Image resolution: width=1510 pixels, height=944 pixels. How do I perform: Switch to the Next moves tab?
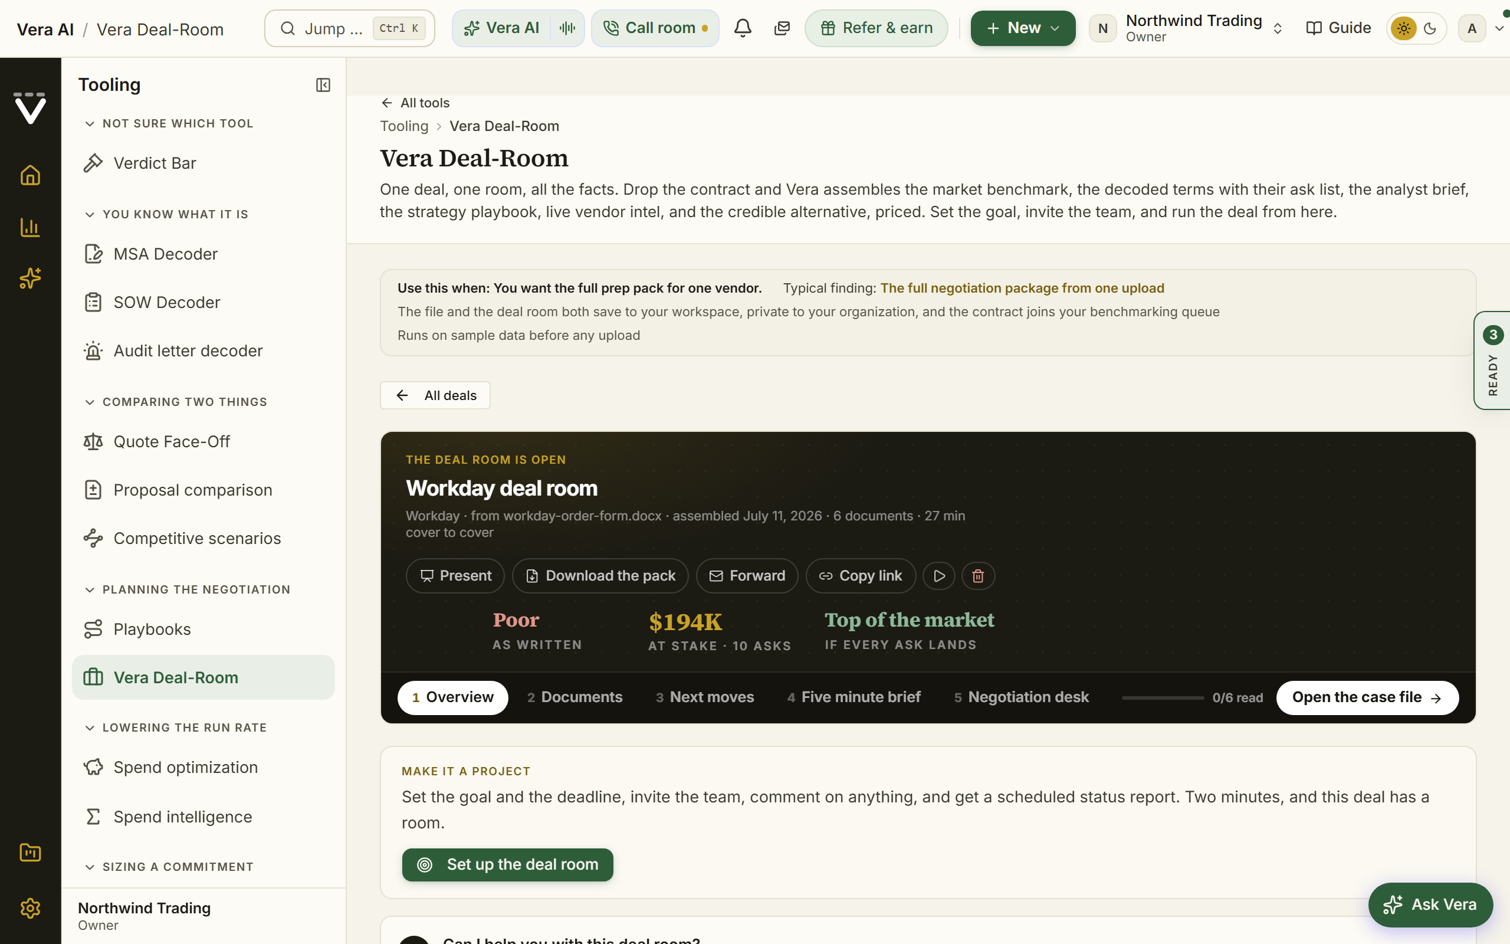tap(705, 697)
